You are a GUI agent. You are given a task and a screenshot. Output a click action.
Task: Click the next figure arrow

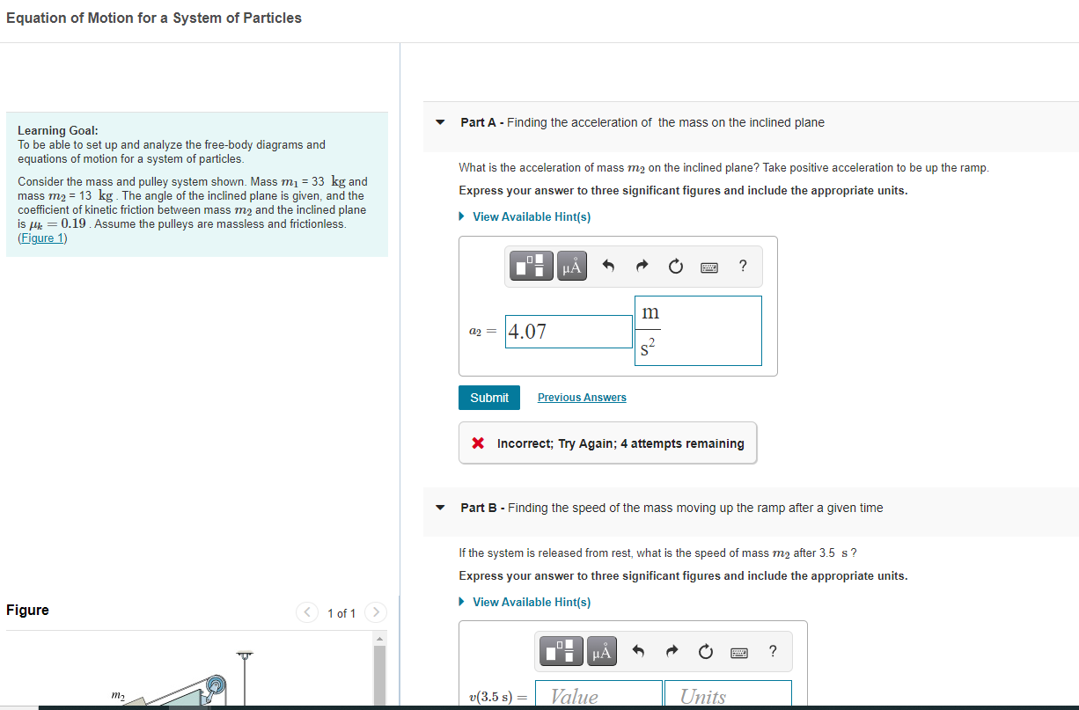[375, 612]
